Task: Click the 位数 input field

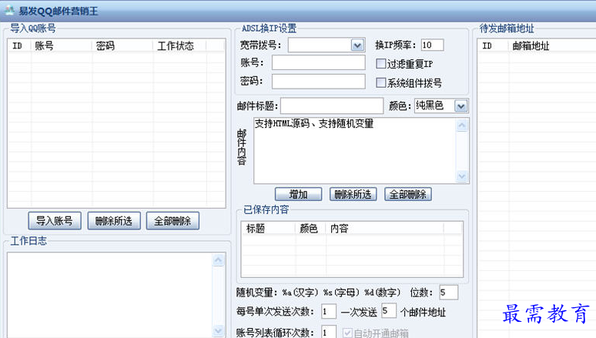Action: point(448,293)
